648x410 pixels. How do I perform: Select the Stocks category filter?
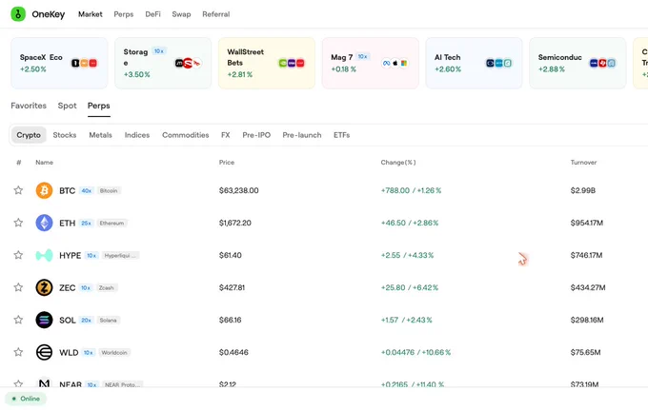[65, 135]
